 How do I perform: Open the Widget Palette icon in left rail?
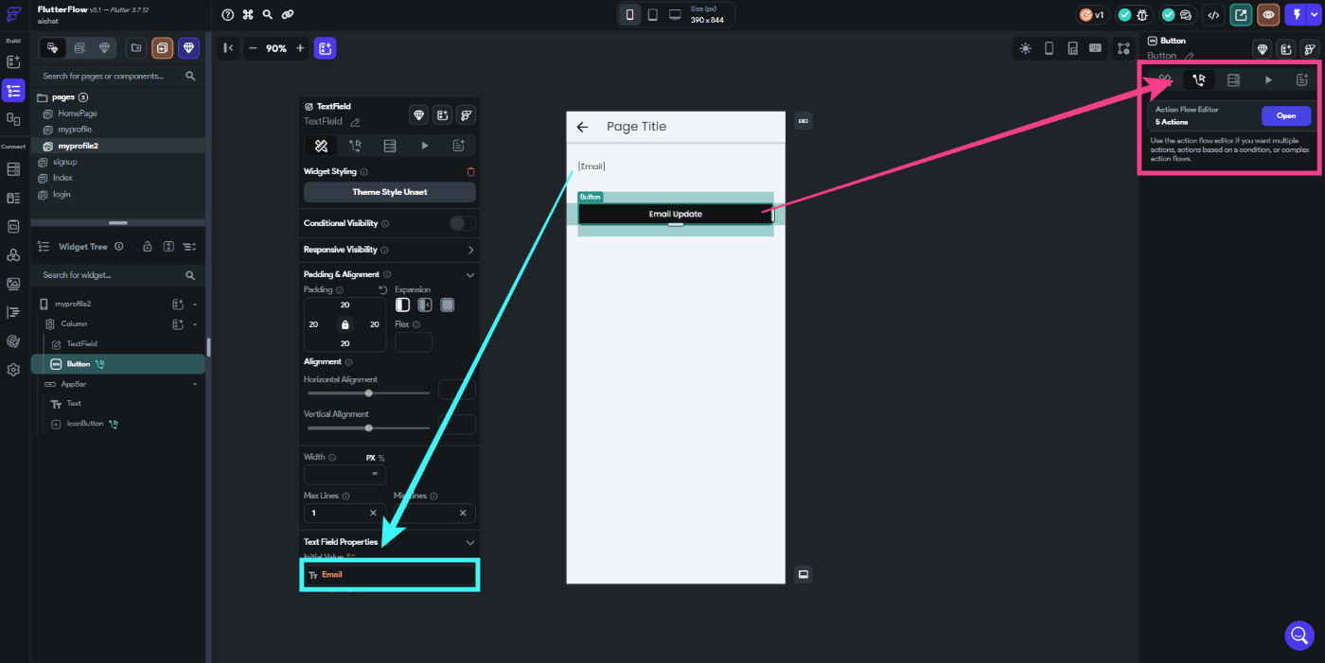click(13, 61)
